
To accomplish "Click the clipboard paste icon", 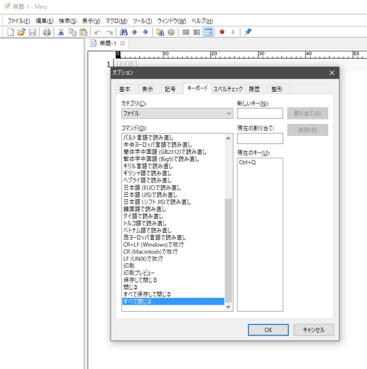I will point(83,32).
